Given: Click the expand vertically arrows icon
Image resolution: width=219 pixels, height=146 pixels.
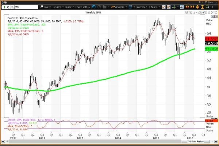Looking at the screenshot, I should (x=197, y=7).
